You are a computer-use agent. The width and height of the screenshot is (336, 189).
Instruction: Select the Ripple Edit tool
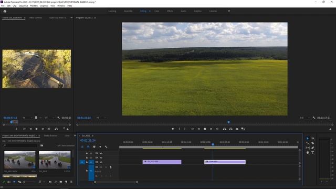point(308,143)
